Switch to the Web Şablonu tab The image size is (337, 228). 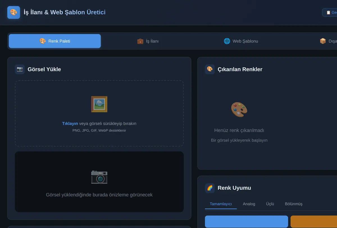click(241, 41)
